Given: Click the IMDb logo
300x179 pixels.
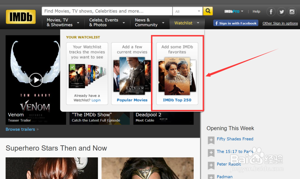Looking at the screenshot, I should pos(21,17).
